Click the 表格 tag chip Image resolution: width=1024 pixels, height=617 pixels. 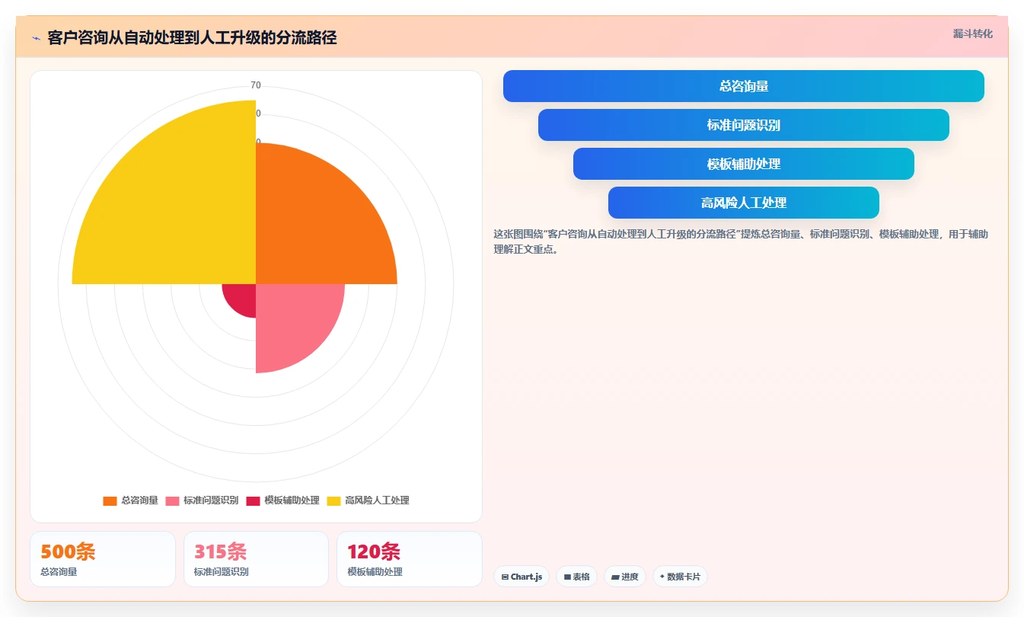click(x=576, y=577)
